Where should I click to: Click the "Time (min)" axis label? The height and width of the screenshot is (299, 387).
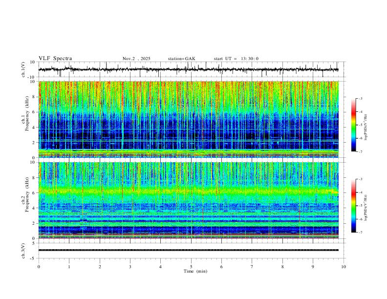point(195,271)
